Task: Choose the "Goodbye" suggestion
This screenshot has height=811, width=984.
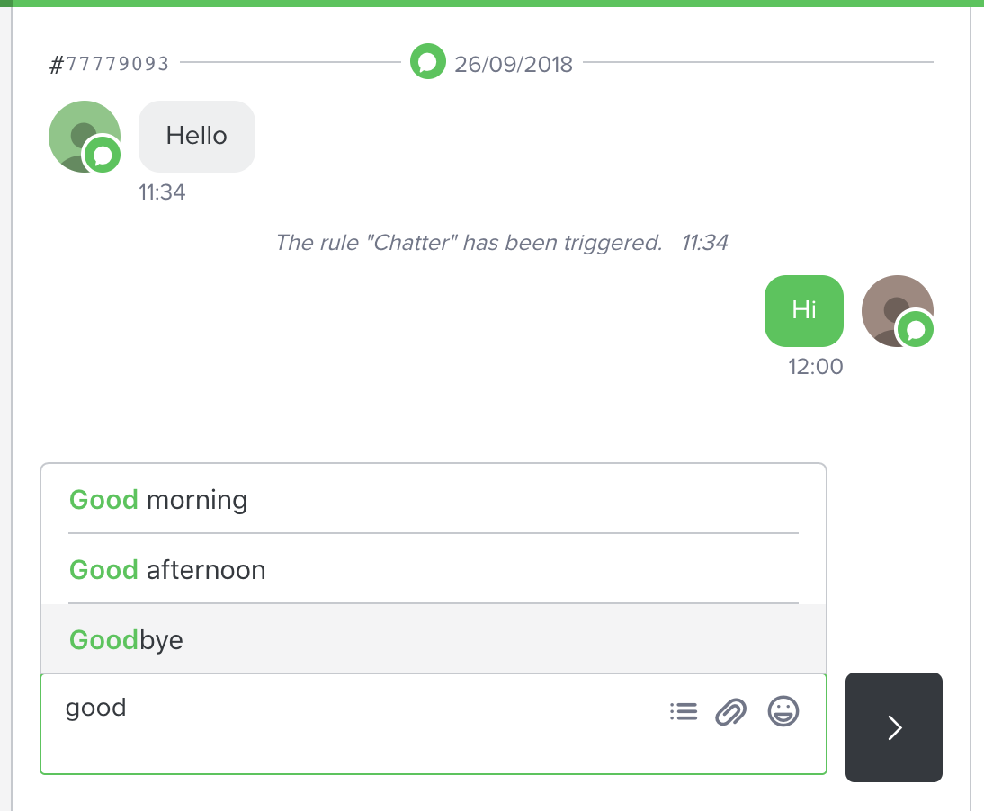Action: tap(126, 640)
